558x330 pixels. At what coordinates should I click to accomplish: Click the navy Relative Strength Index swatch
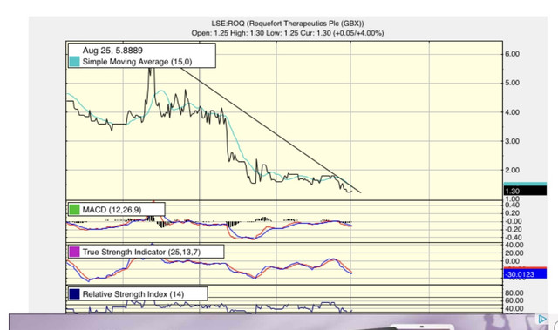coord(74,294)
